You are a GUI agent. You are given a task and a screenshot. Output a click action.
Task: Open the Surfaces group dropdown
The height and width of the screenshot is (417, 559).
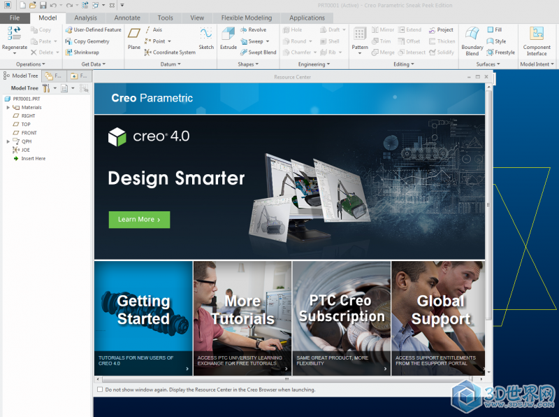[x=488, y=64]
